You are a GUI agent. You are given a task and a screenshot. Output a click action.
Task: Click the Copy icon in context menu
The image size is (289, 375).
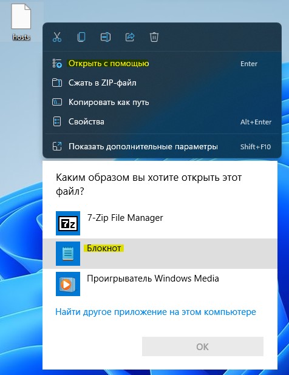click(81, 37)
